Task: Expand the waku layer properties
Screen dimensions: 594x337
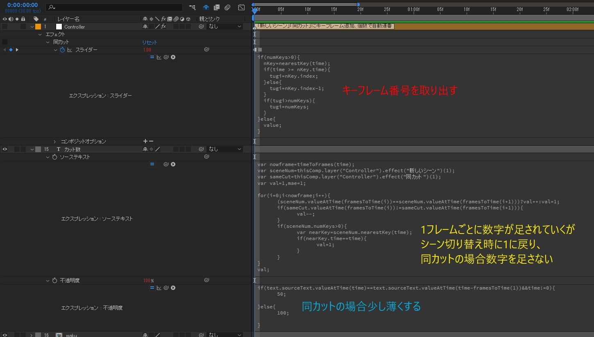Action: click(x=32, y=335)
